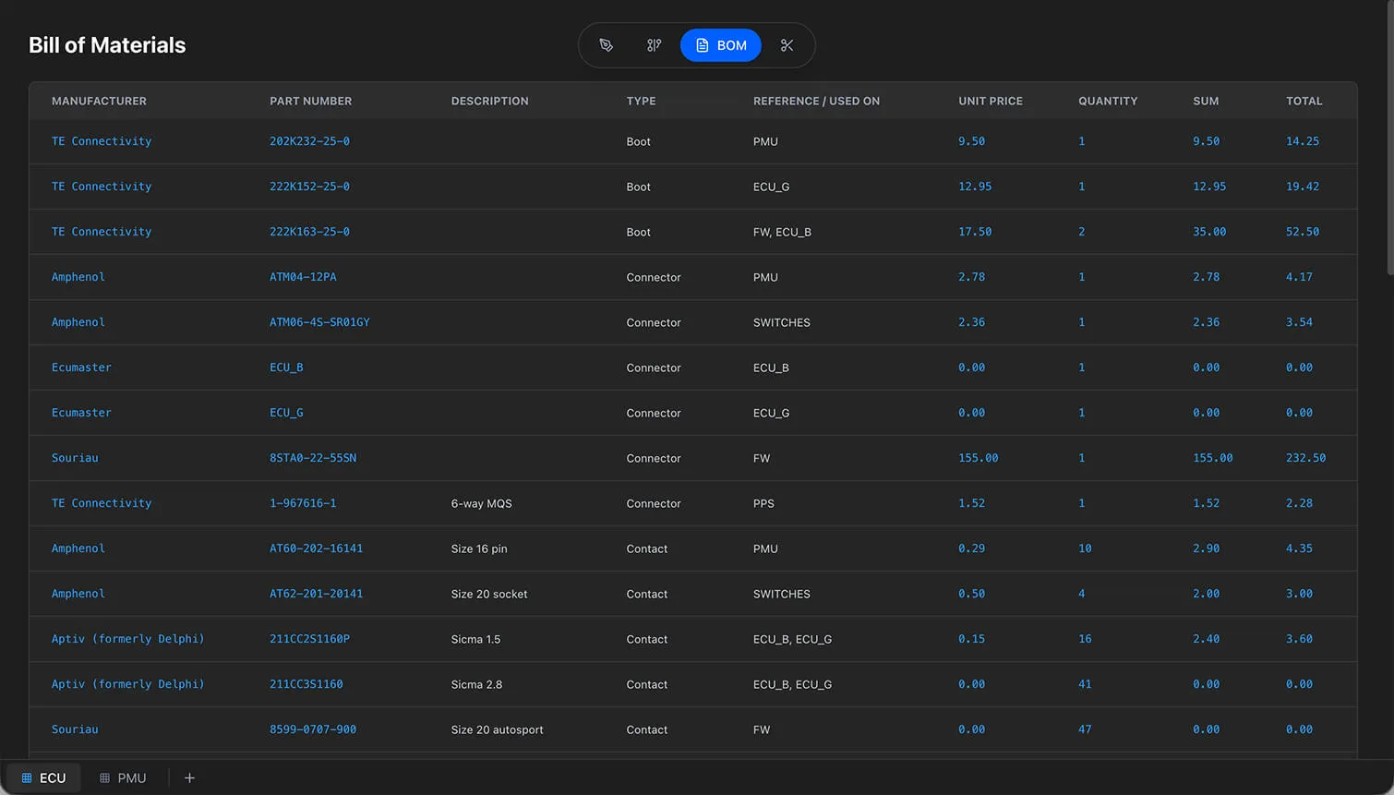The image size is (1394, 795).
Task: Edit unit price 155.00 value
Action: 978,458
